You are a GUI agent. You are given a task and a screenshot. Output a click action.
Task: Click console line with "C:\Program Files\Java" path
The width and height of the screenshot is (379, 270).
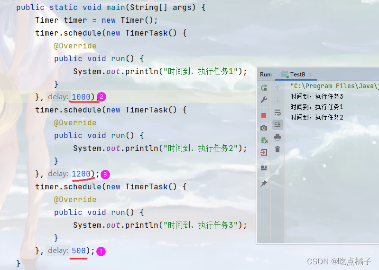334,86
